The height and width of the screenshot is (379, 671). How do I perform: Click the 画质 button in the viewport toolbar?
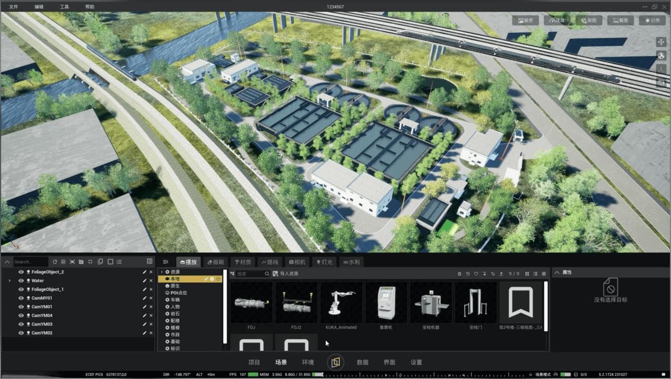[526, 20]
